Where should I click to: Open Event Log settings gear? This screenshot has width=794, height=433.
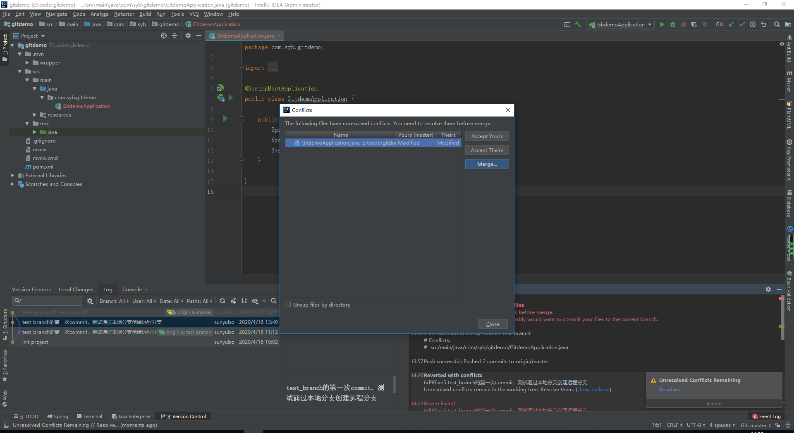coord(768,289)
